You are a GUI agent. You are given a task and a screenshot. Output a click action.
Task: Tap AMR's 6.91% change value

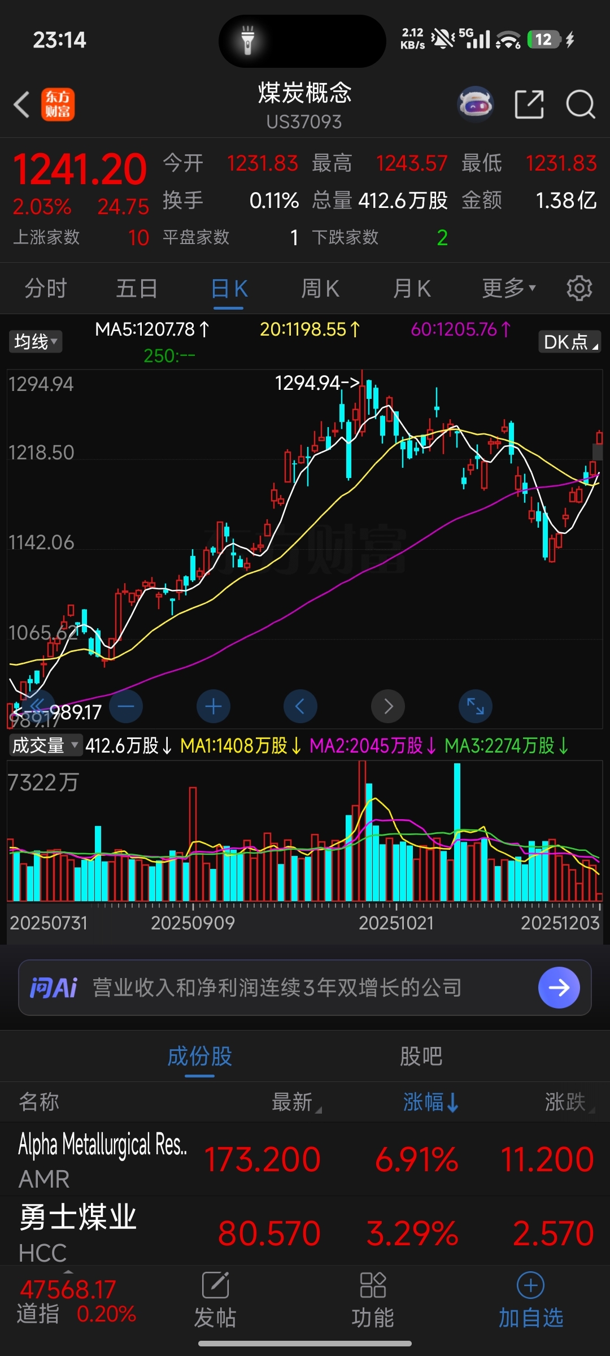416,1159
